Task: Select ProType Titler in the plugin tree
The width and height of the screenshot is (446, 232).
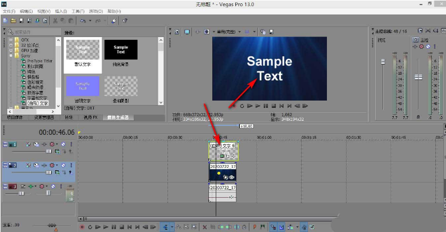Action: (x=38, y=61)
